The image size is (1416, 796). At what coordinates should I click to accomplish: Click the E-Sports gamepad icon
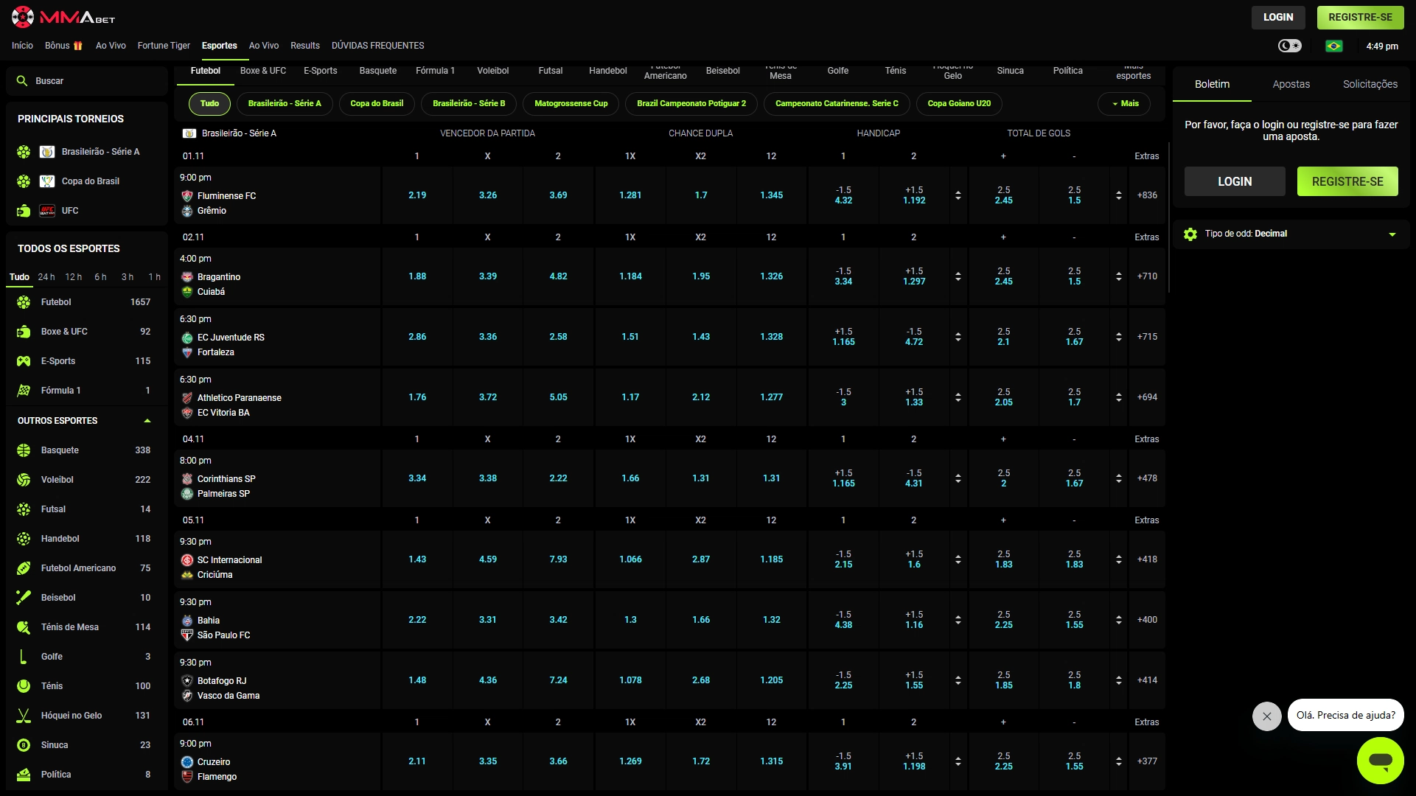pos(24,361)
